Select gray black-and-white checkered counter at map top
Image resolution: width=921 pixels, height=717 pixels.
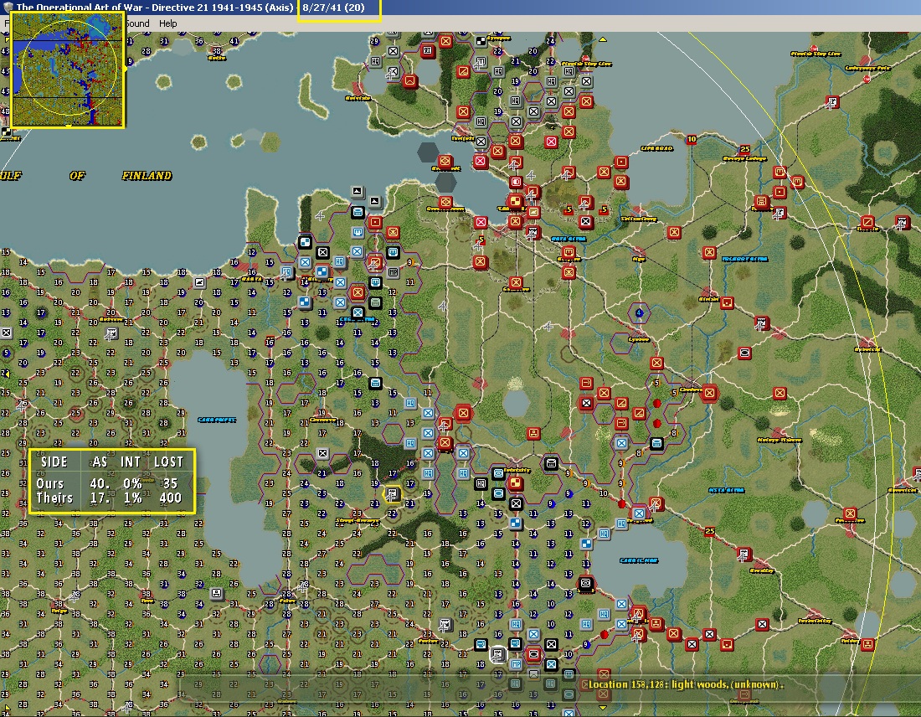[481, 41]
